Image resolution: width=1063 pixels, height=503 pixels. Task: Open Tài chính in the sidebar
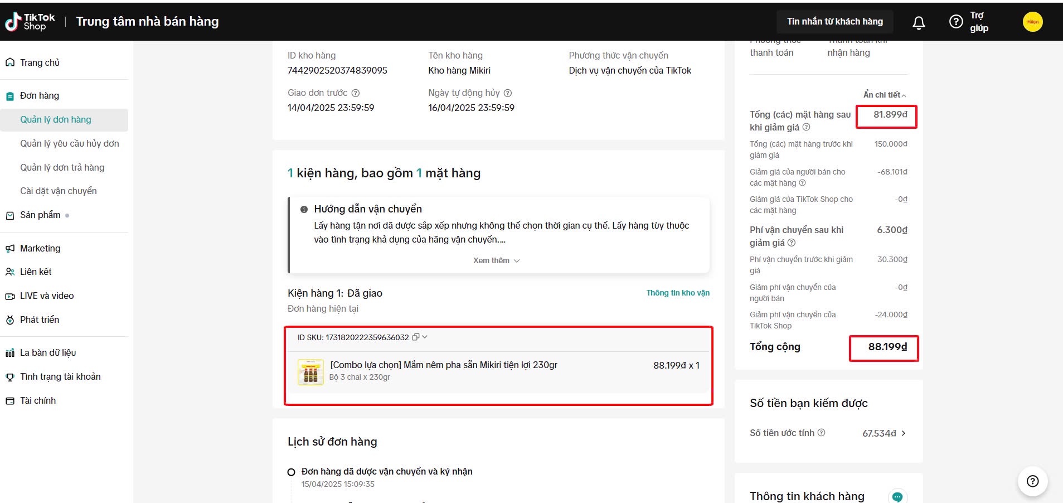click(x=38, y=400)
